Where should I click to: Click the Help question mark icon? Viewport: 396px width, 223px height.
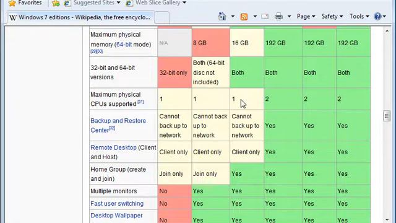pos(377,17)
